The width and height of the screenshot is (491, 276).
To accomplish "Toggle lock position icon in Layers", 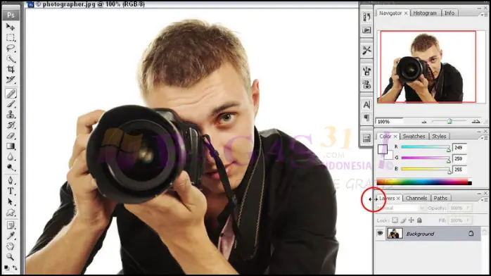I will click(411, 220).
